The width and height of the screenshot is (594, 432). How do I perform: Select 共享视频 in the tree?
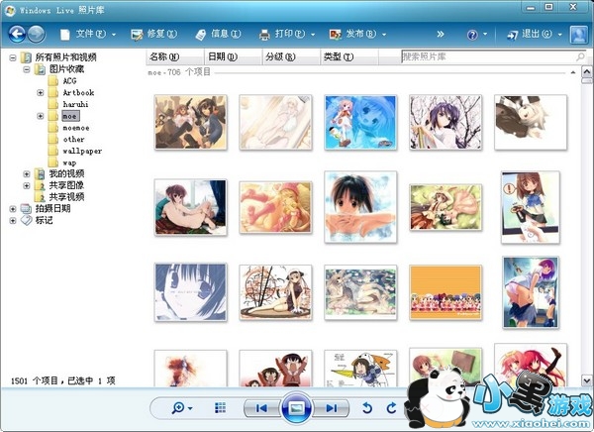pyautogui.click(x=66, y=197)
